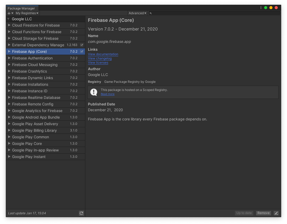Screen dimensions: 287x224
Task: Select Google Play In-app Review package
Action: pos(45,150)
